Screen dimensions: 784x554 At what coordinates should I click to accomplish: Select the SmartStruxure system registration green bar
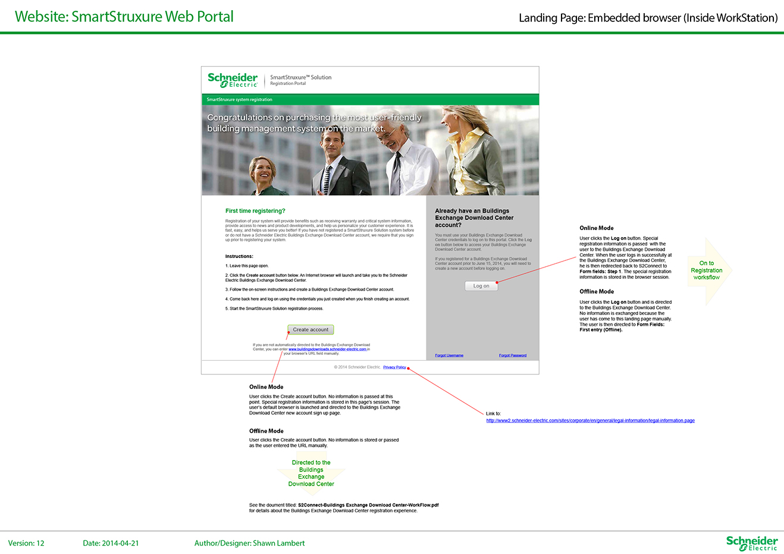[x=370, y=99]
